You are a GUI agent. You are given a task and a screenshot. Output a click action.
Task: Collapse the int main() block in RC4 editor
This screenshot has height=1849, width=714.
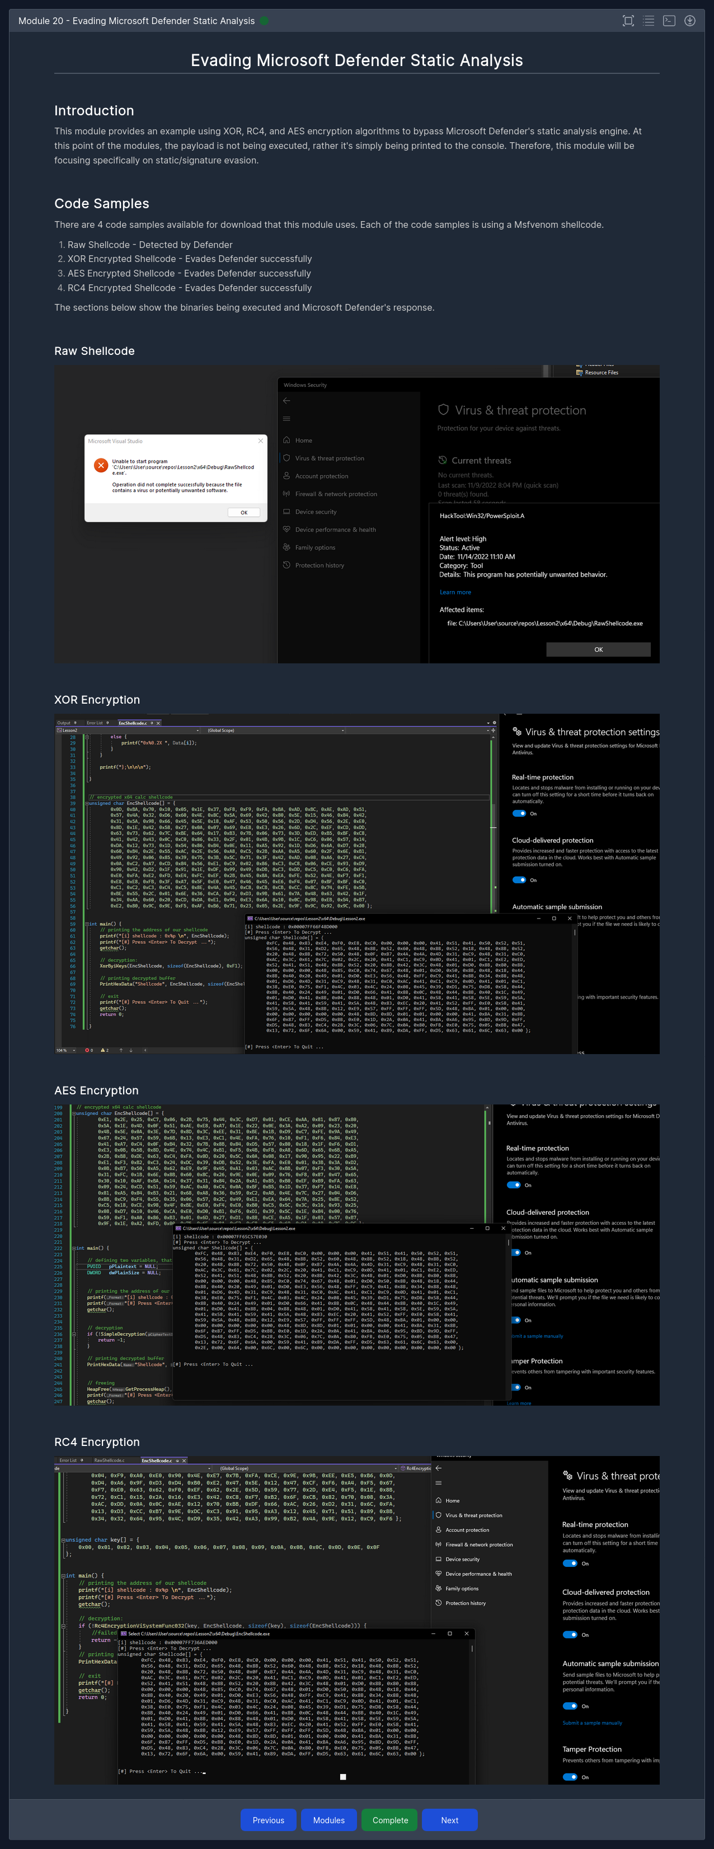click(63, 1575)
